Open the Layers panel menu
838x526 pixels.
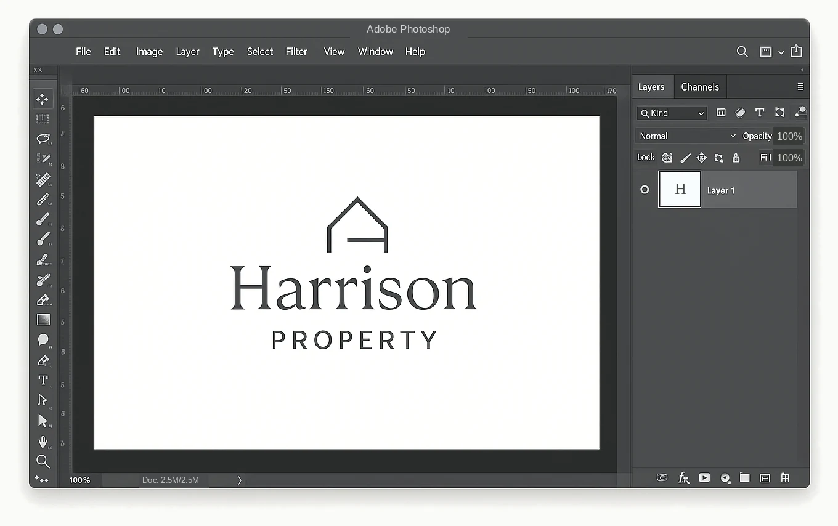click(800, 87)
